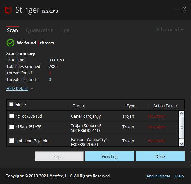Click the red threats found value
This screenshot has width=191, height=184.
pyautogui.click(x=50, y=73)
